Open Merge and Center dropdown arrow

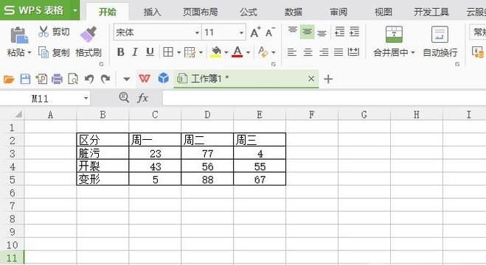pos(413,52)
